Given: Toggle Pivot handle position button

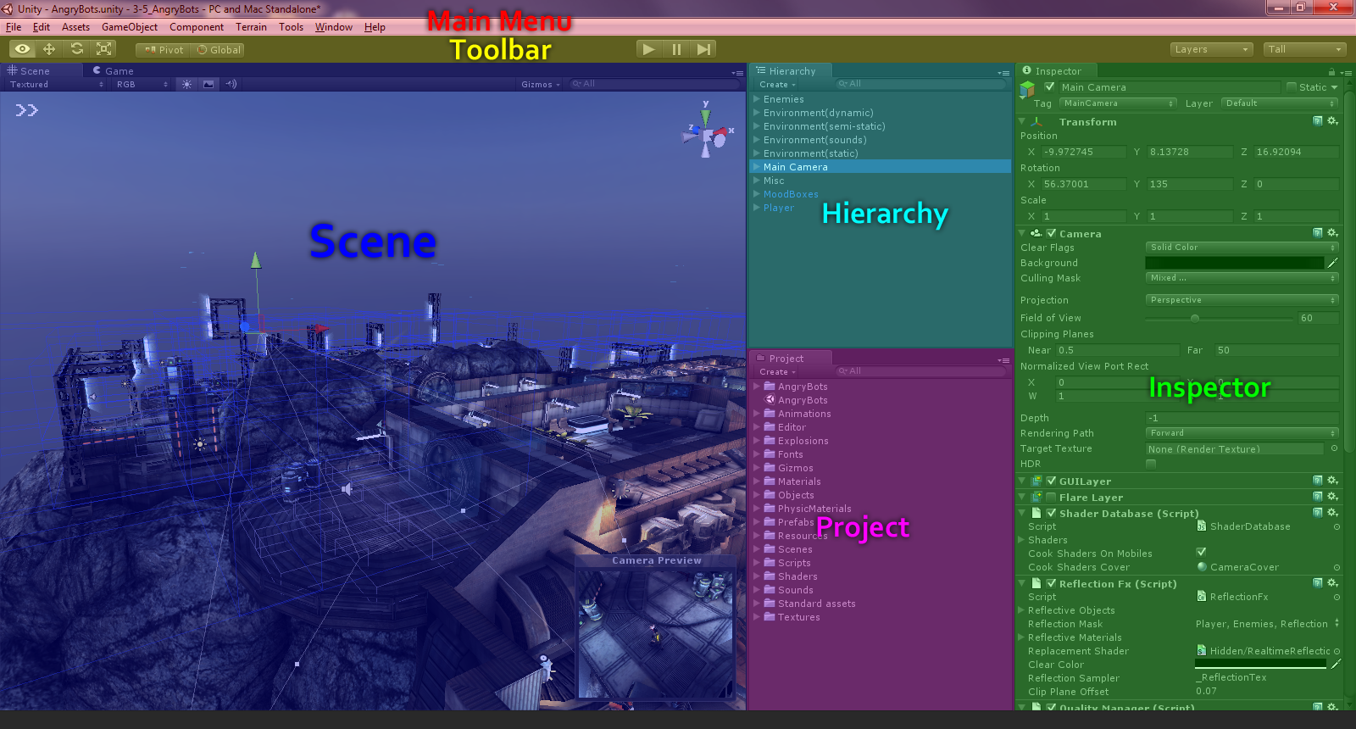Looking at the screenshot, I should coord(164,50).
